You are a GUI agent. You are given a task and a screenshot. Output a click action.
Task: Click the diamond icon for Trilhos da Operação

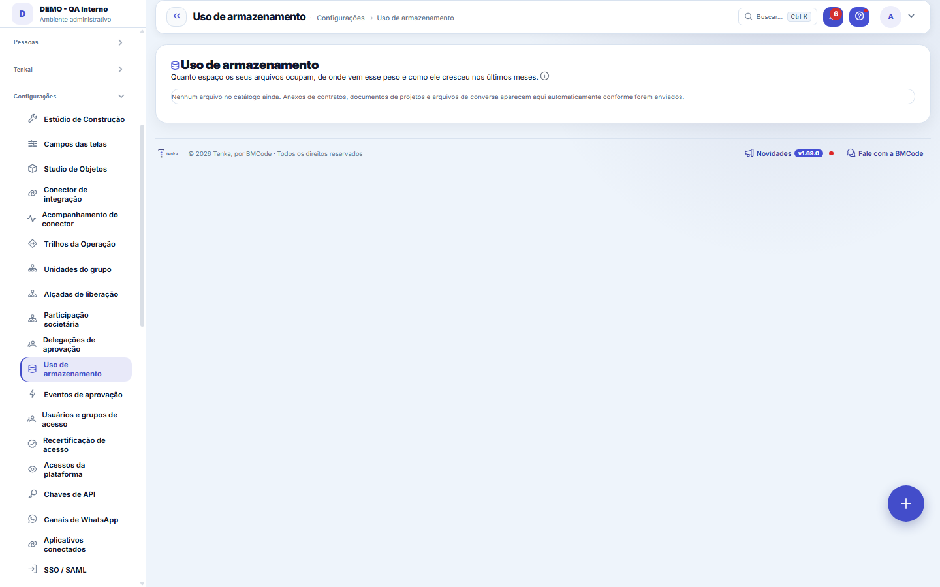click(33, 243)
